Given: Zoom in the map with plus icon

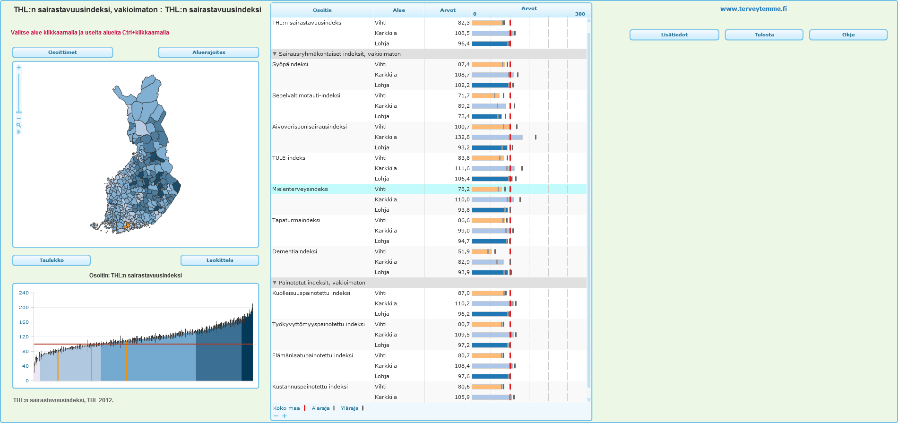Looking at the screenshot, I should 19,68.
